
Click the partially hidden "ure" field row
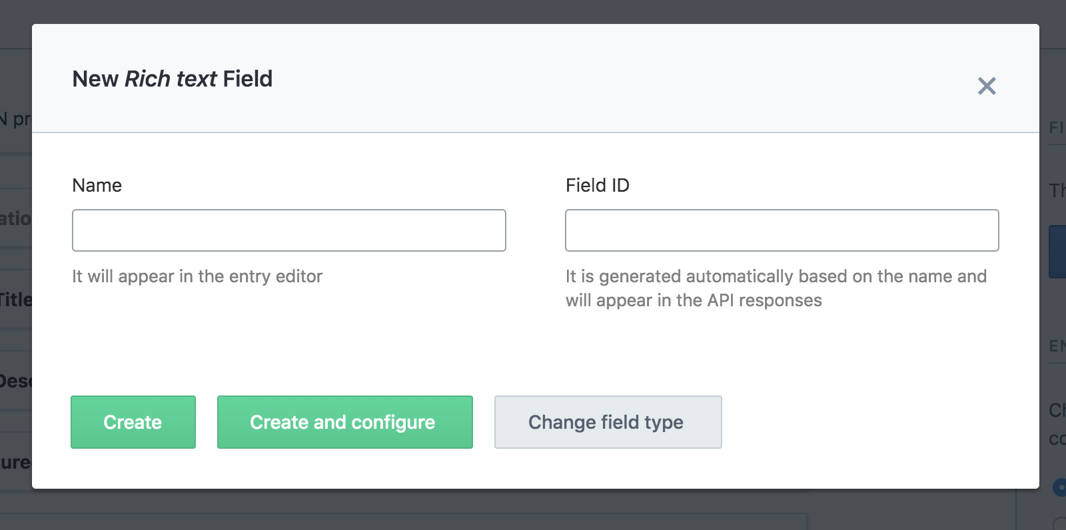[15, 462]
